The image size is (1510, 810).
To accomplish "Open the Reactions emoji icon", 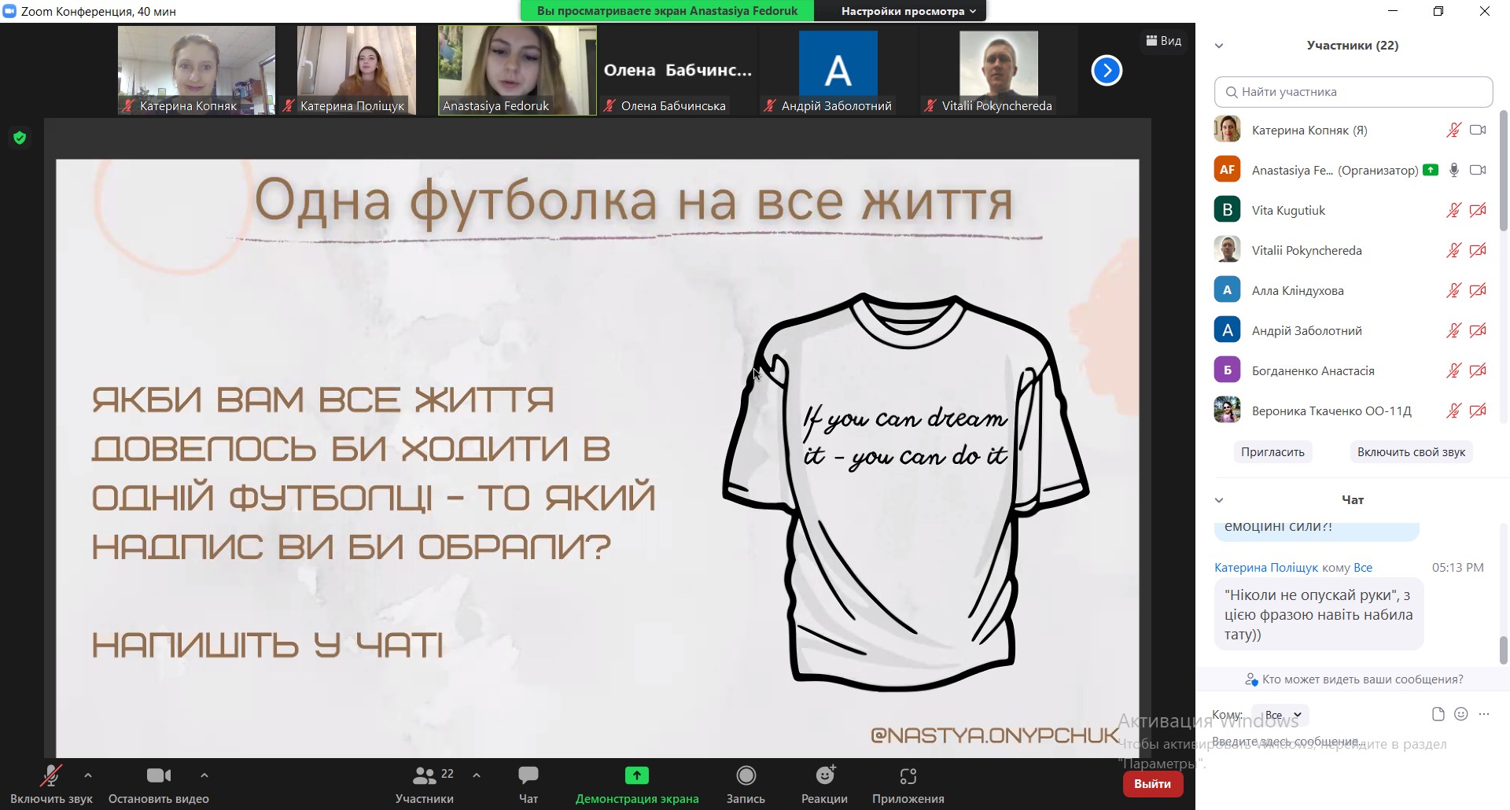I will pyautogui.click(x=824, y=776).
